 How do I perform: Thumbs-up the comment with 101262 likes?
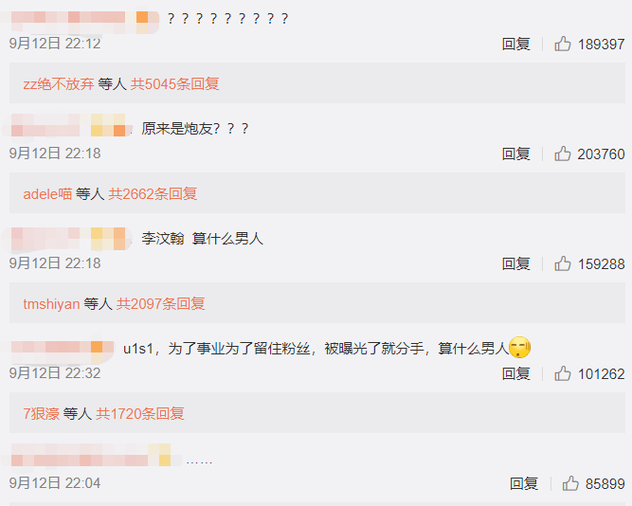point(563,373)
